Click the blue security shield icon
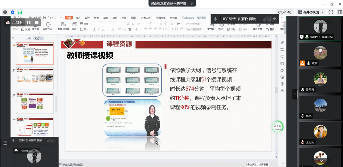Viewport: 343px width, 167px height. pyautogui.click(x=12, y=12)
